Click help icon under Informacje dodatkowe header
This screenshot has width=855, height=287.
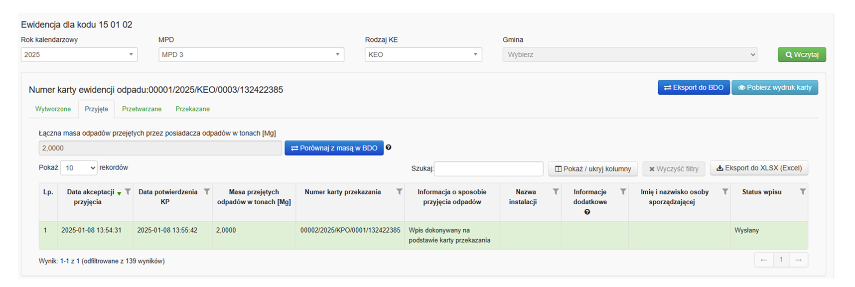coord(587,212)
